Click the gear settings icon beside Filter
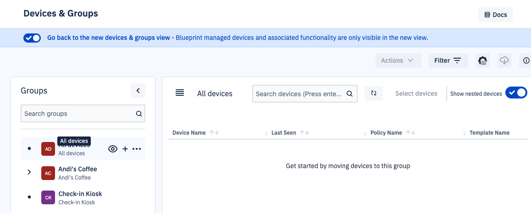This screenshot has width=531, height=213. (482, 60)
